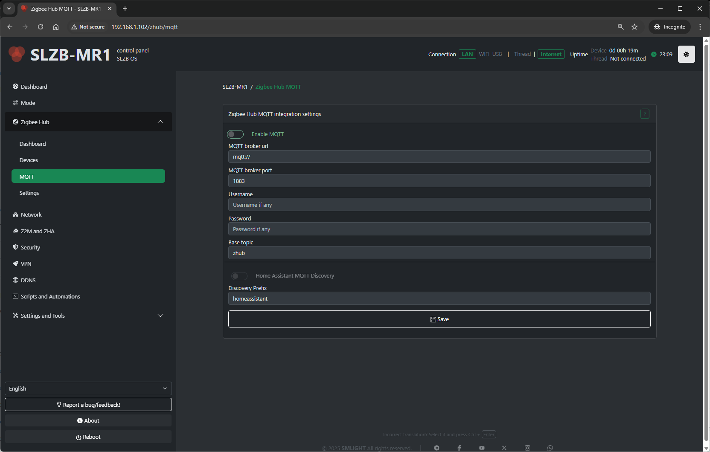This screenshot has width=710, height=452.
Task: Toggle Home Assistant MQTT Discovery switch
Action: pos(239,276)
